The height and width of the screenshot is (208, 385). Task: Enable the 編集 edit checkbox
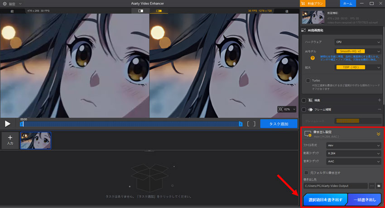click(x=304, y=100)
